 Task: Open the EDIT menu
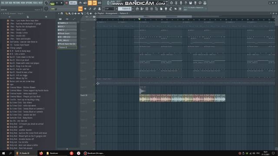(7, 3)
